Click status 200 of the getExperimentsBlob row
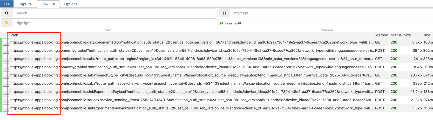433x120 pixels. 394,42
